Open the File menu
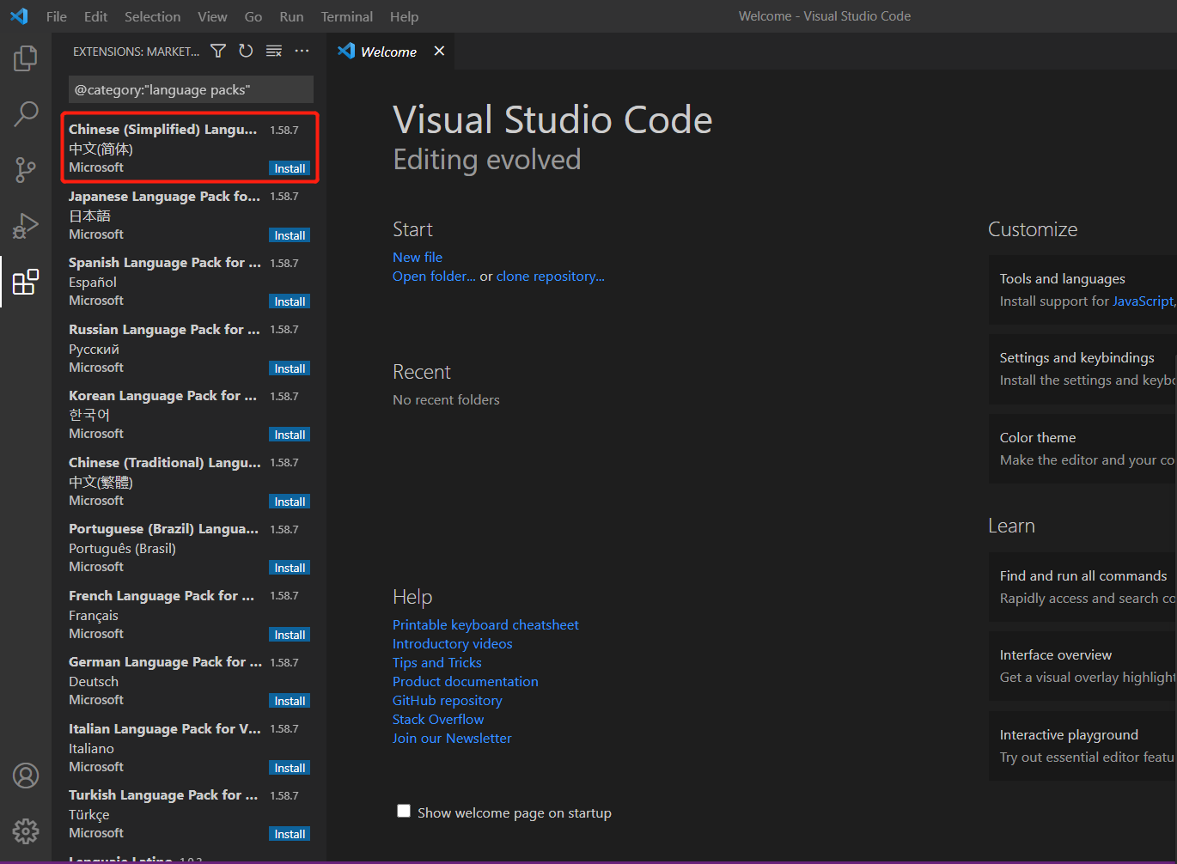 tap(56, 15)
